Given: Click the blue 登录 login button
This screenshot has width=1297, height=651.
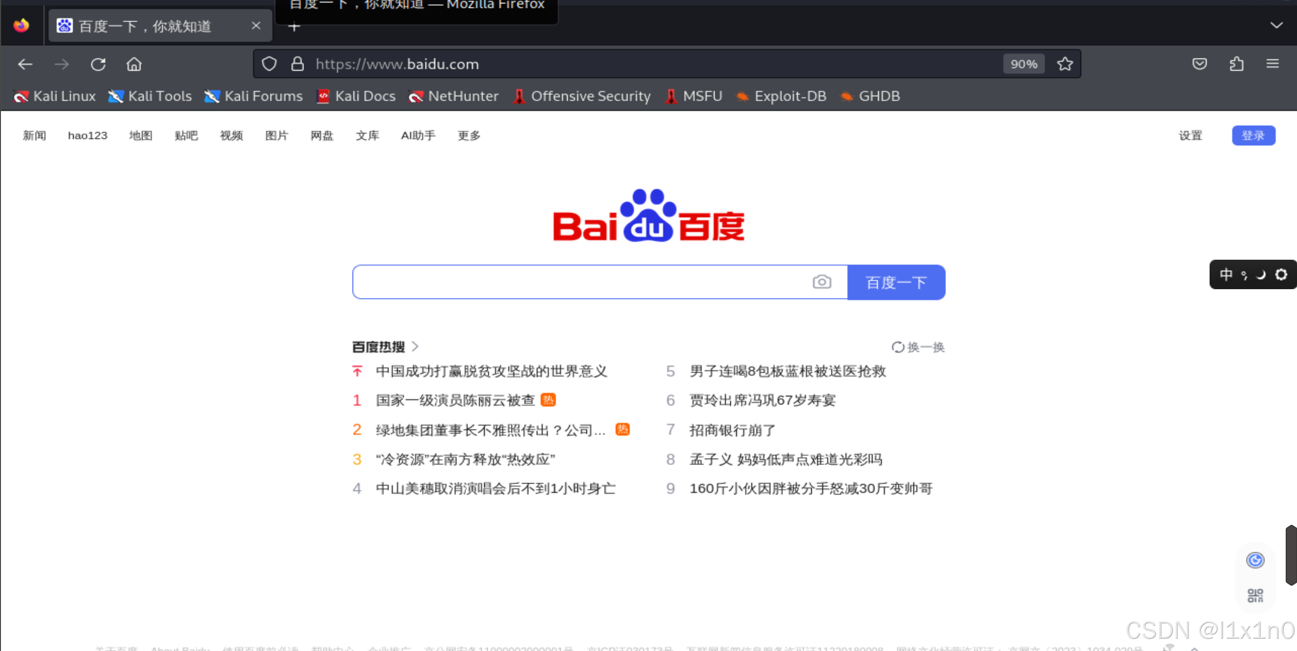Looking at the screenshot, I should pyautogui.click(x=1253, y=136).
